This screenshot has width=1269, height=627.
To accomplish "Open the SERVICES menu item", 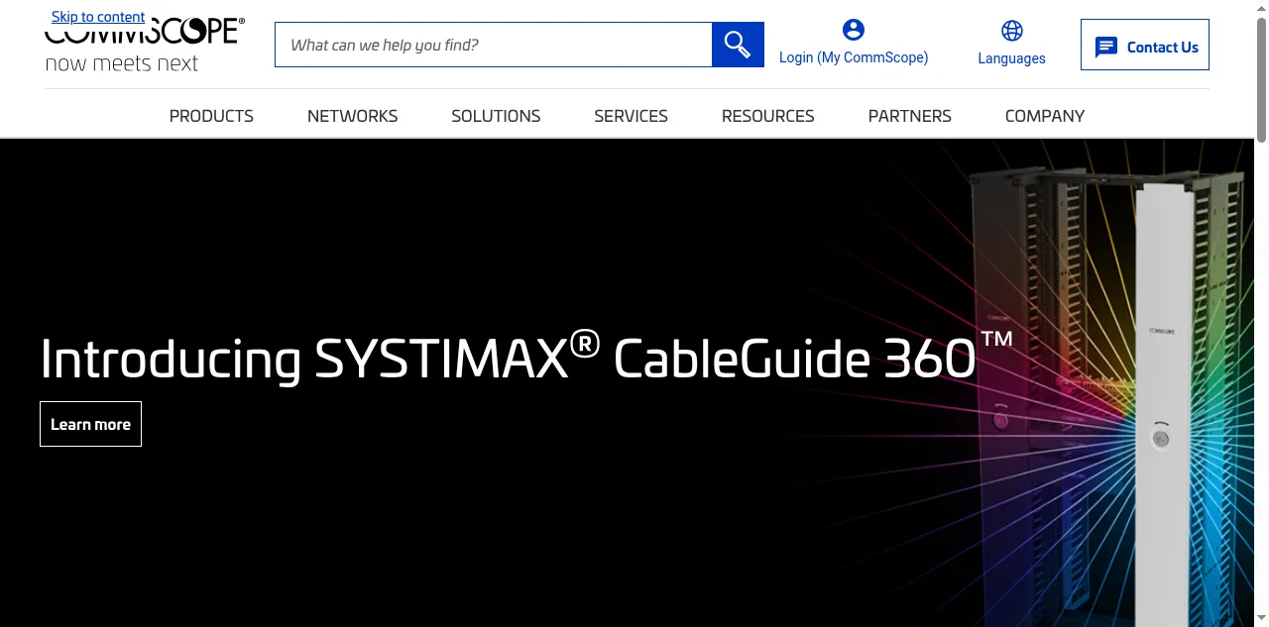I will point(631,116).
